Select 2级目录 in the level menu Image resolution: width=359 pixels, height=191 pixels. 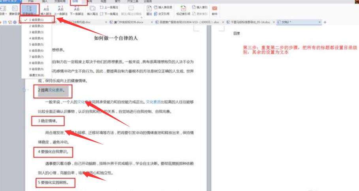click(x=37, y=26)
